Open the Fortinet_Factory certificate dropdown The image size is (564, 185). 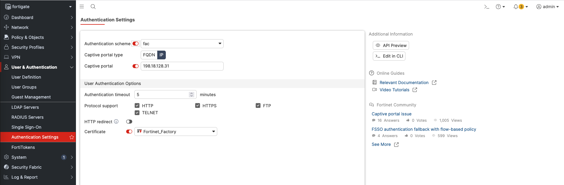176,132
